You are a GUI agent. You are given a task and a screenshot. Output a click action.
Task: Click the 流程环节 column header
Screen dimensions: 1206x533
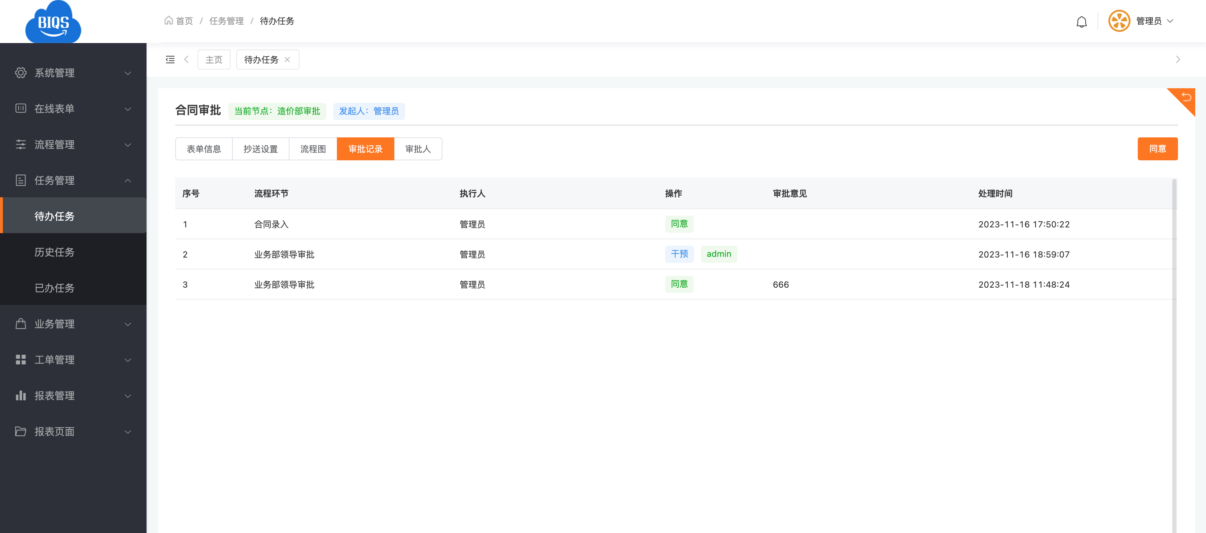click(x=272, y=194)
